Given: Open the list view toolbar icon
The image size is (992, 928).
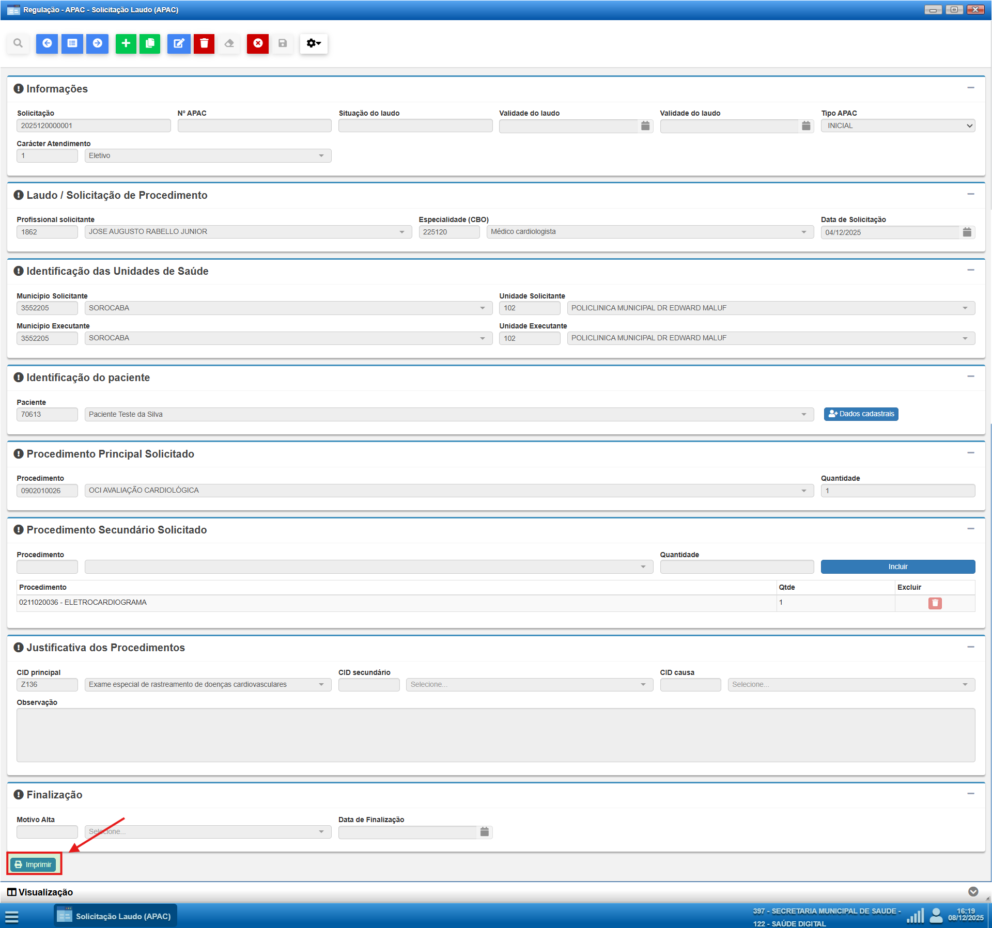Looking at the screenshot, I should point(72,43).
